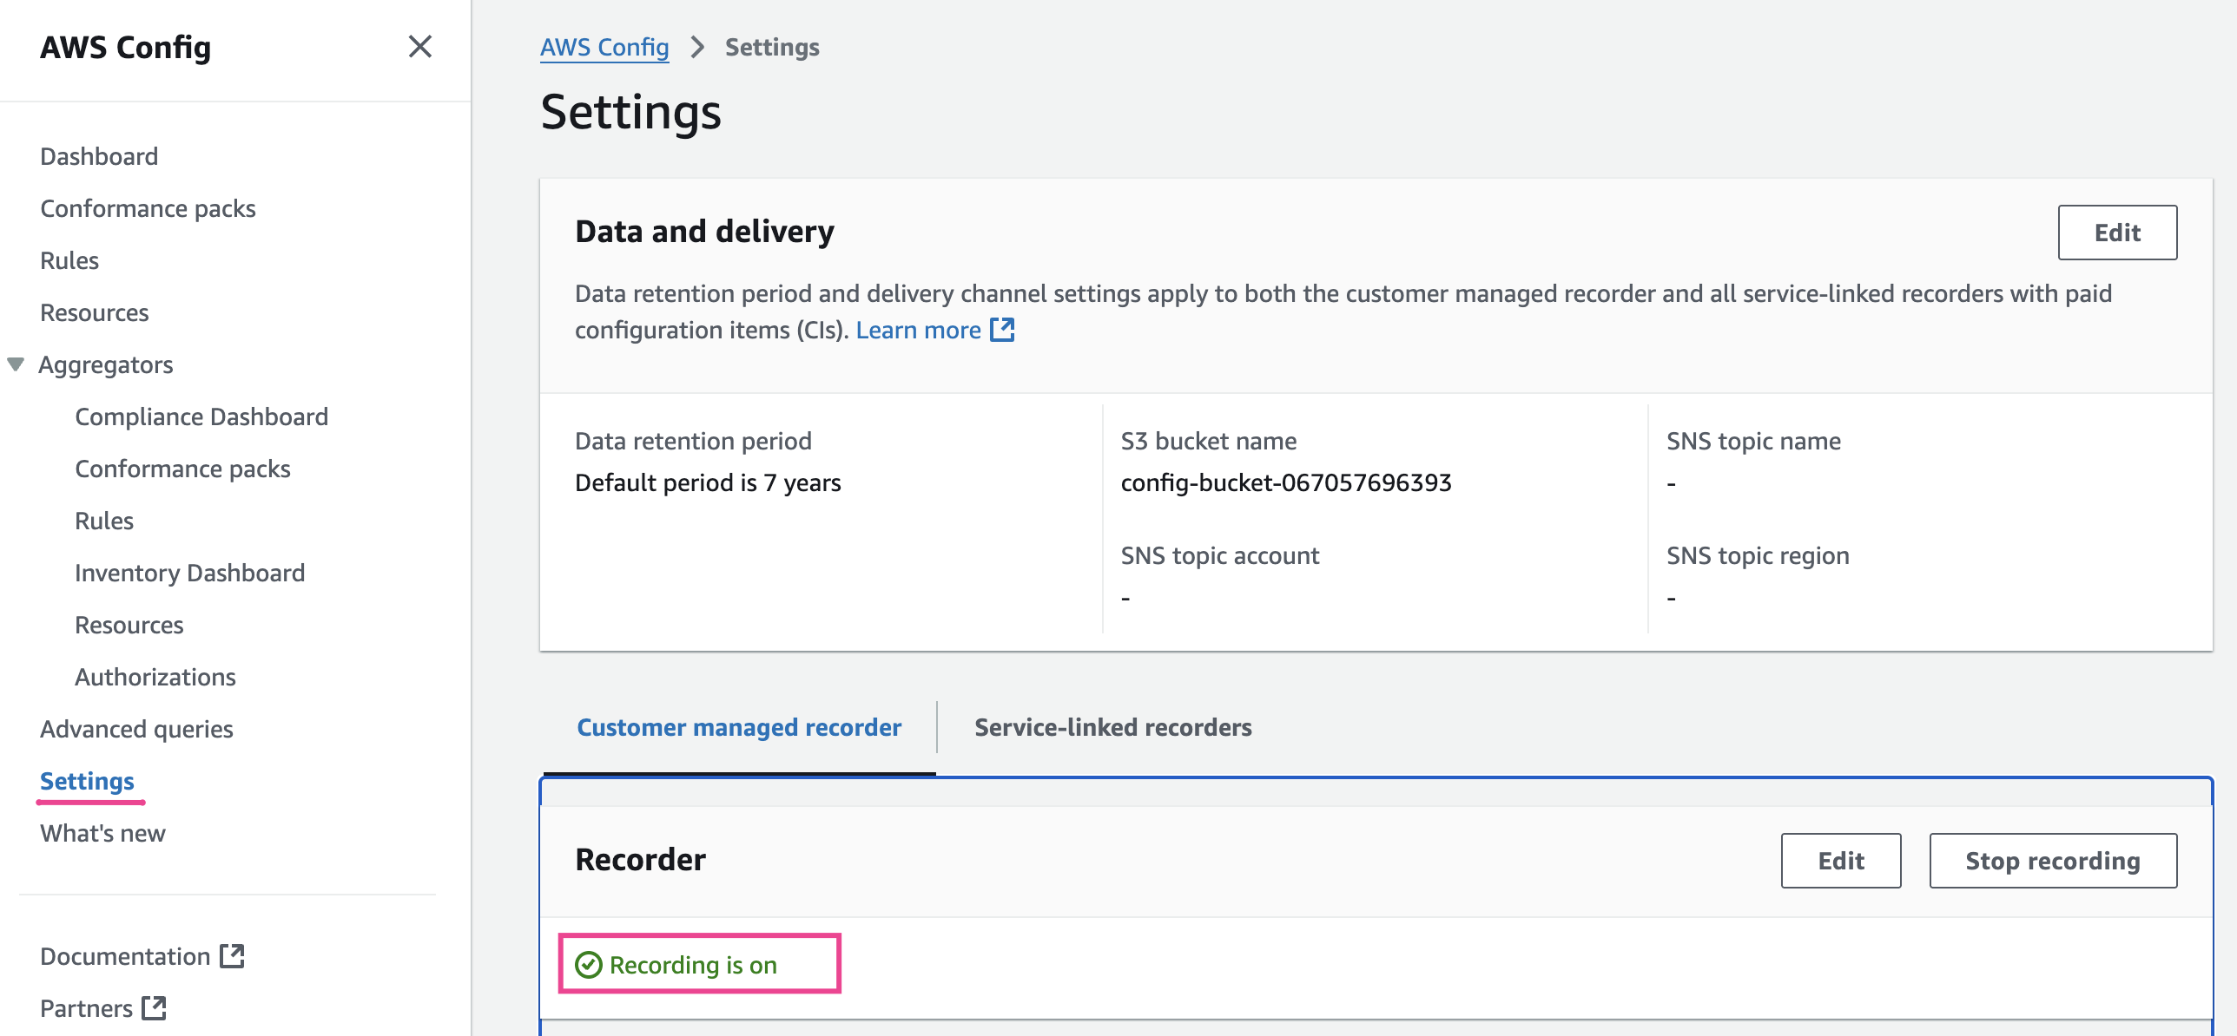Click the Partners external link icon
Screen dimensions: 2237x1036
(x=155, y=1008)
